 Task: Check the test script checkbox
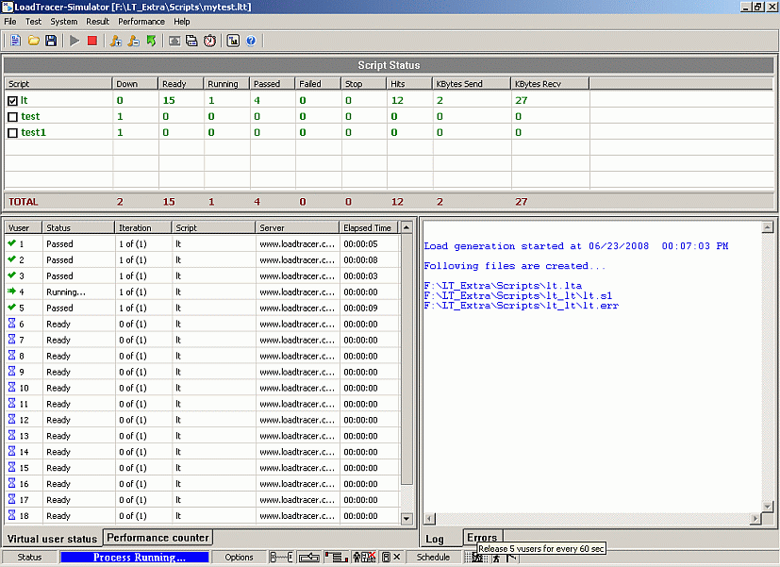pos(12,117)
